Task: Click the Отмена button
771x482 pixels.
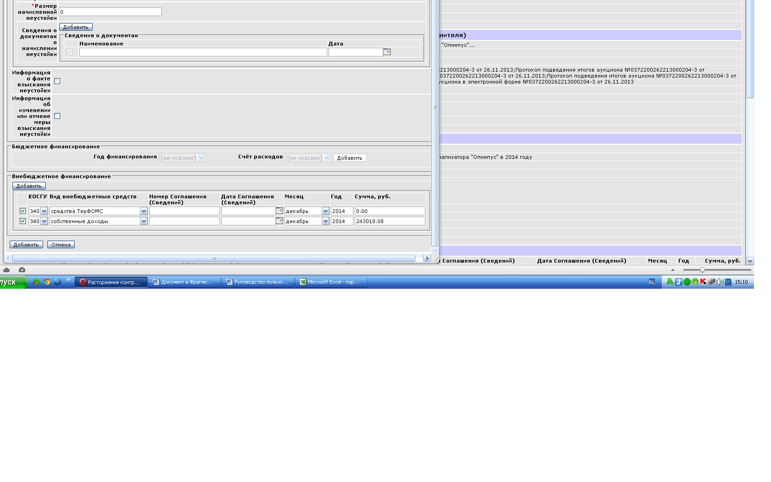Action: (x=61, y=245)
